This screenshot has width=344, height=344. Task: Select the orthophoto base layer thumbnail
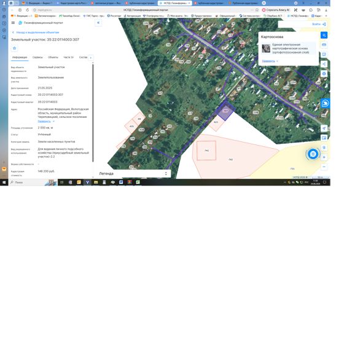pyautogui.click(x=266, y=49)
